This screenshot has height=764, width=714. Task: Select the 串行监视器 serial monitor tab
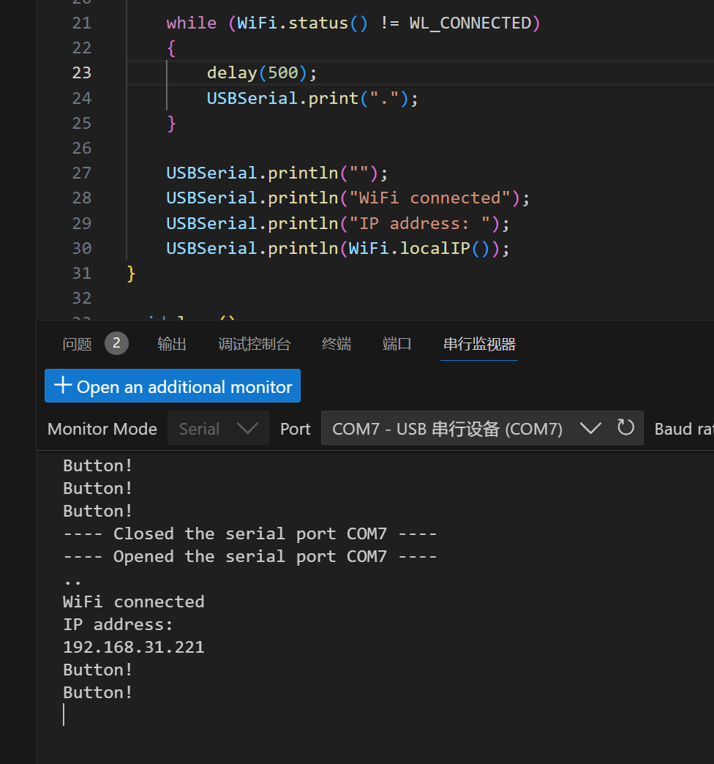(479, 344)
